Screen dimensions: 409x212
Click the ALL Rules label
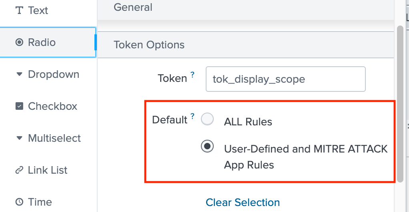(248, 122)
